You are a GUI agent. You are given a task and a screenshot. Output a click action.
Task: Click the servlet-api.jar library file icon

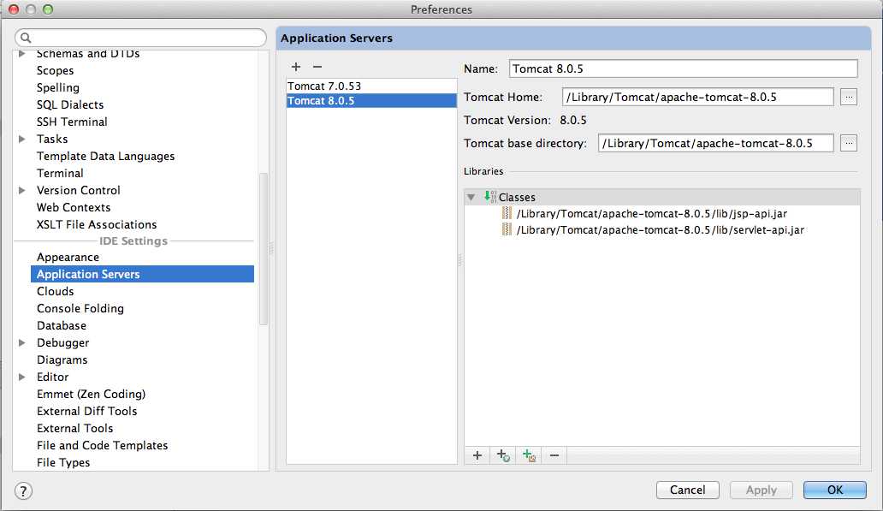507,229
